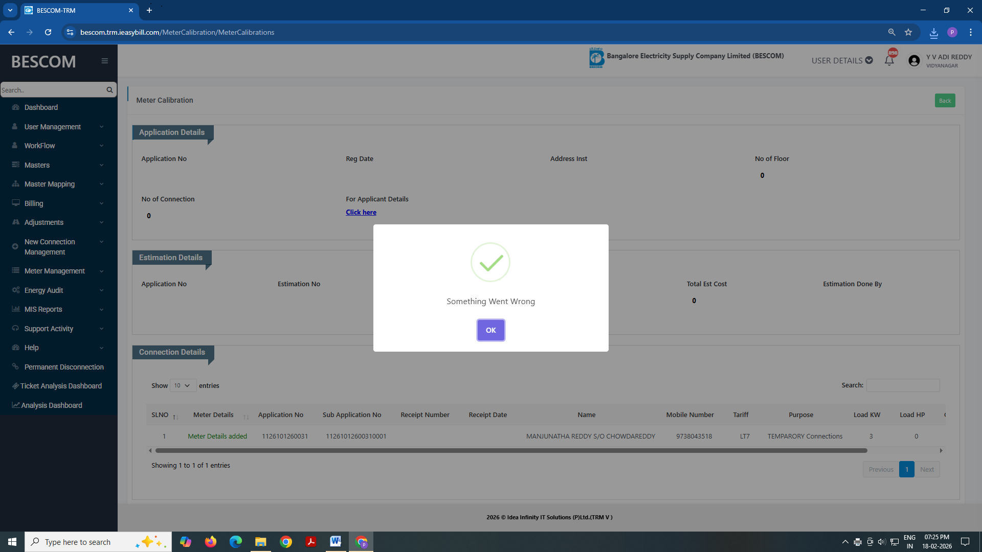Open the show entries count dropdown
Screen dimensions: 982x552
[x=183, y=386]
